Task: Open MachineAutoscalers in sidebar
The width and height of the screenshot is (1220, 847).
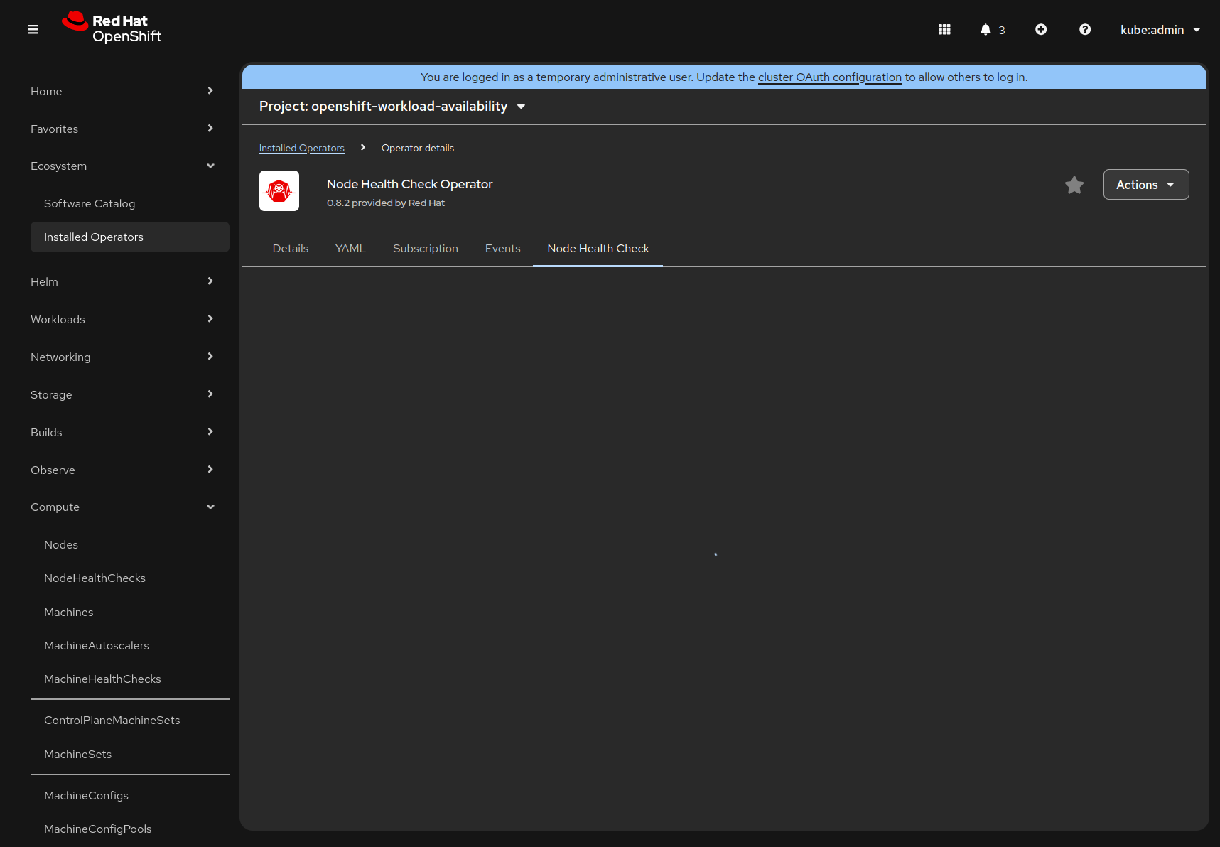Action: pos(130,645)
